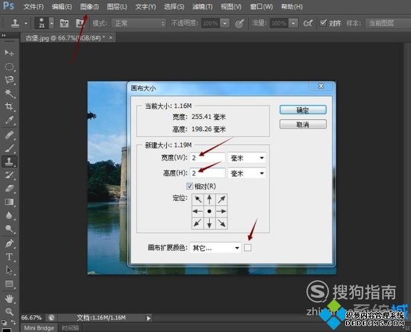The height and width of the screenshot is (332, 411).
Task: Select the Magic Wand tool
Action: point(10,93)
